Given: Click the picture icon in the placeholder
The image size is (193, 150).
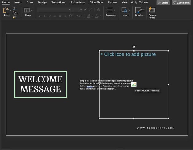Looking at the screenshot, I should click(134, 85).
